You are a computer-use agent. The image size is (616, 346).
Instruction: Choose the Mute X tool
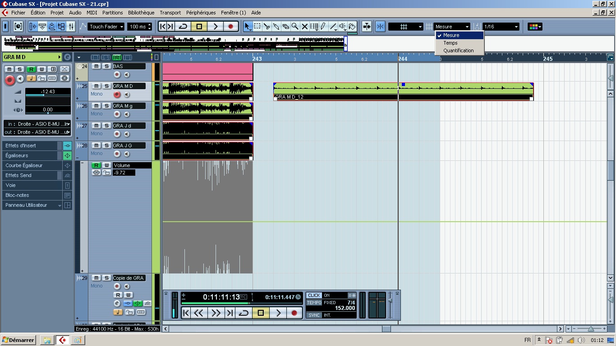[x=304, y=27]
